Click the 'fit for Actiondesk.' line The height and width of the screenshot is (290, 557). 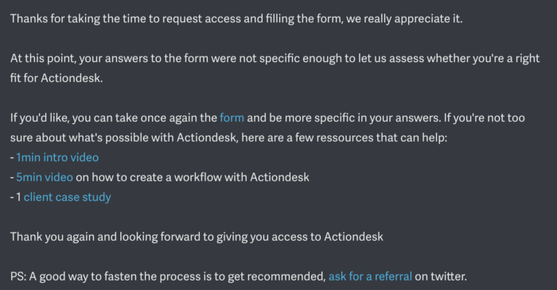tap(56, 78)
